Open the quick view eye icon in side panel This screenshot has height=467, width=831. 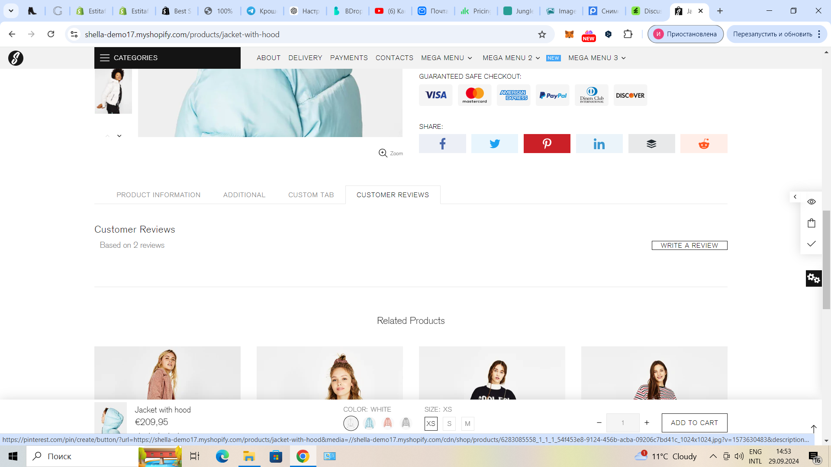(812, 202)
